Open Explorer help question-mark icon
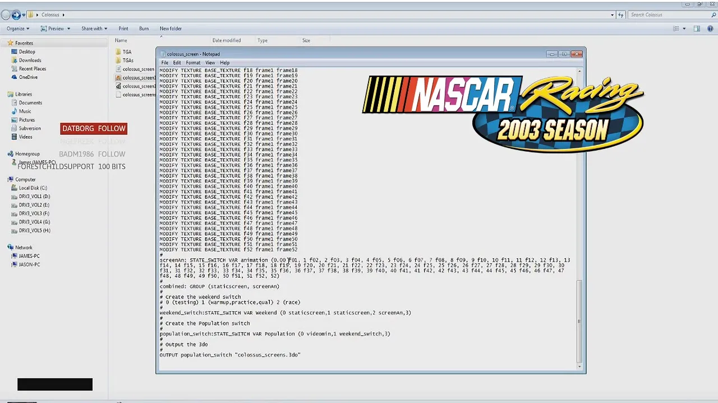 point(710,29)
